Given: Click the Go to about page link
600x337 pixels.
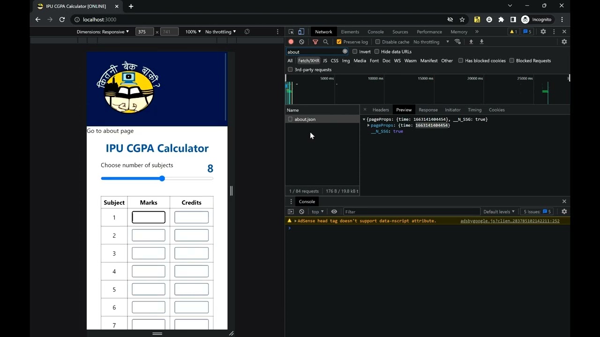Looking at the screenshot, I should tap(110, 131).
